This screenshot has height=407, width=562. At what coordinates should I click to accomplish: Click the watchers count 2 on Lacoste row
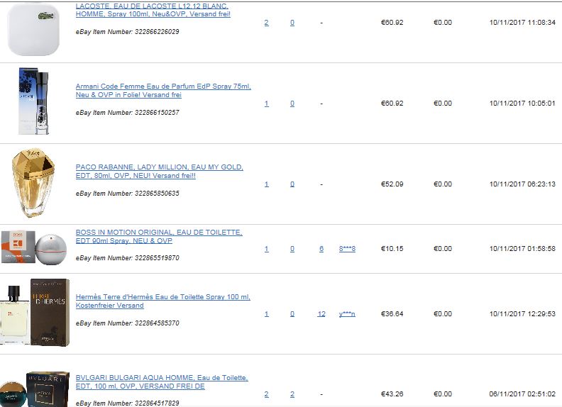(x=266, y=23)
